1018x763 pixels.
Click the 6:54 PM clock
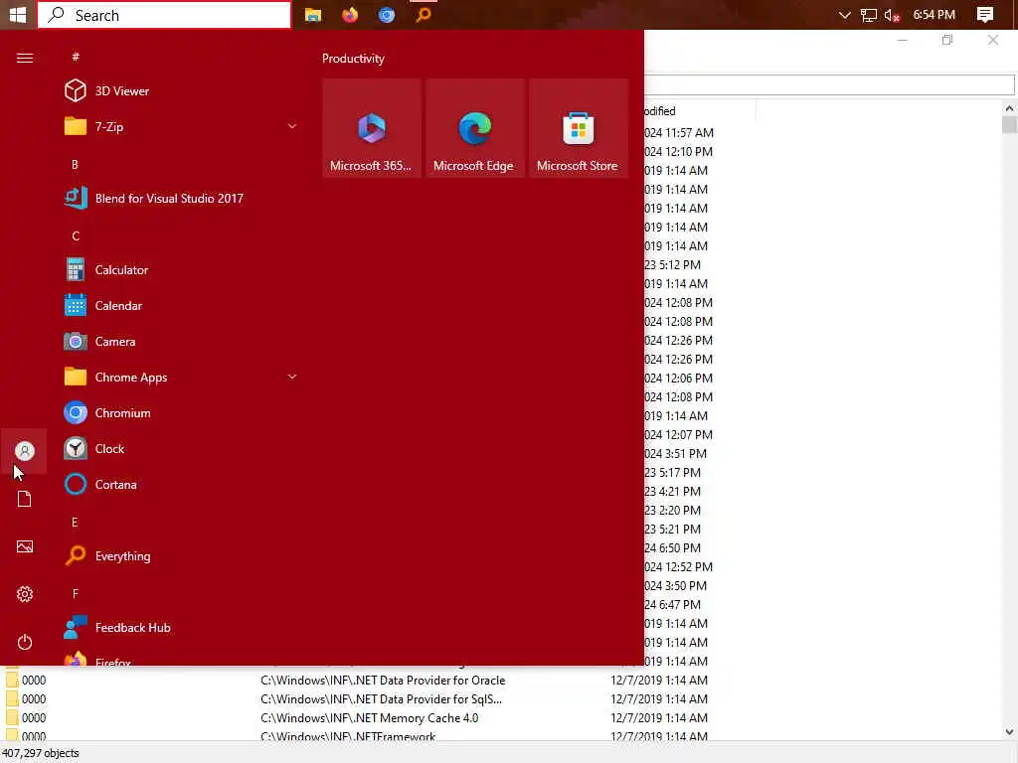(x=934, y=14)
